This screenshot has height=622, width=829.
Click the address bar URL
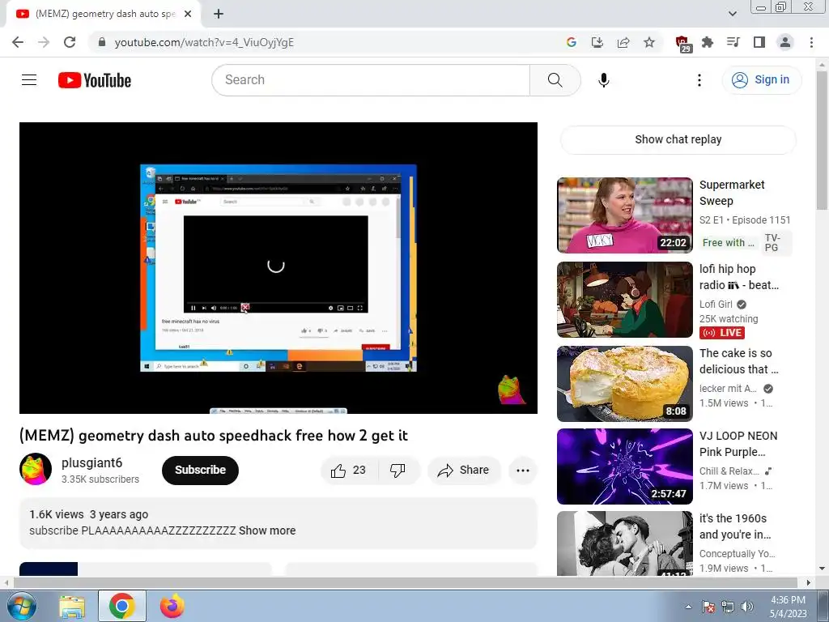click(x=204, y=42)
